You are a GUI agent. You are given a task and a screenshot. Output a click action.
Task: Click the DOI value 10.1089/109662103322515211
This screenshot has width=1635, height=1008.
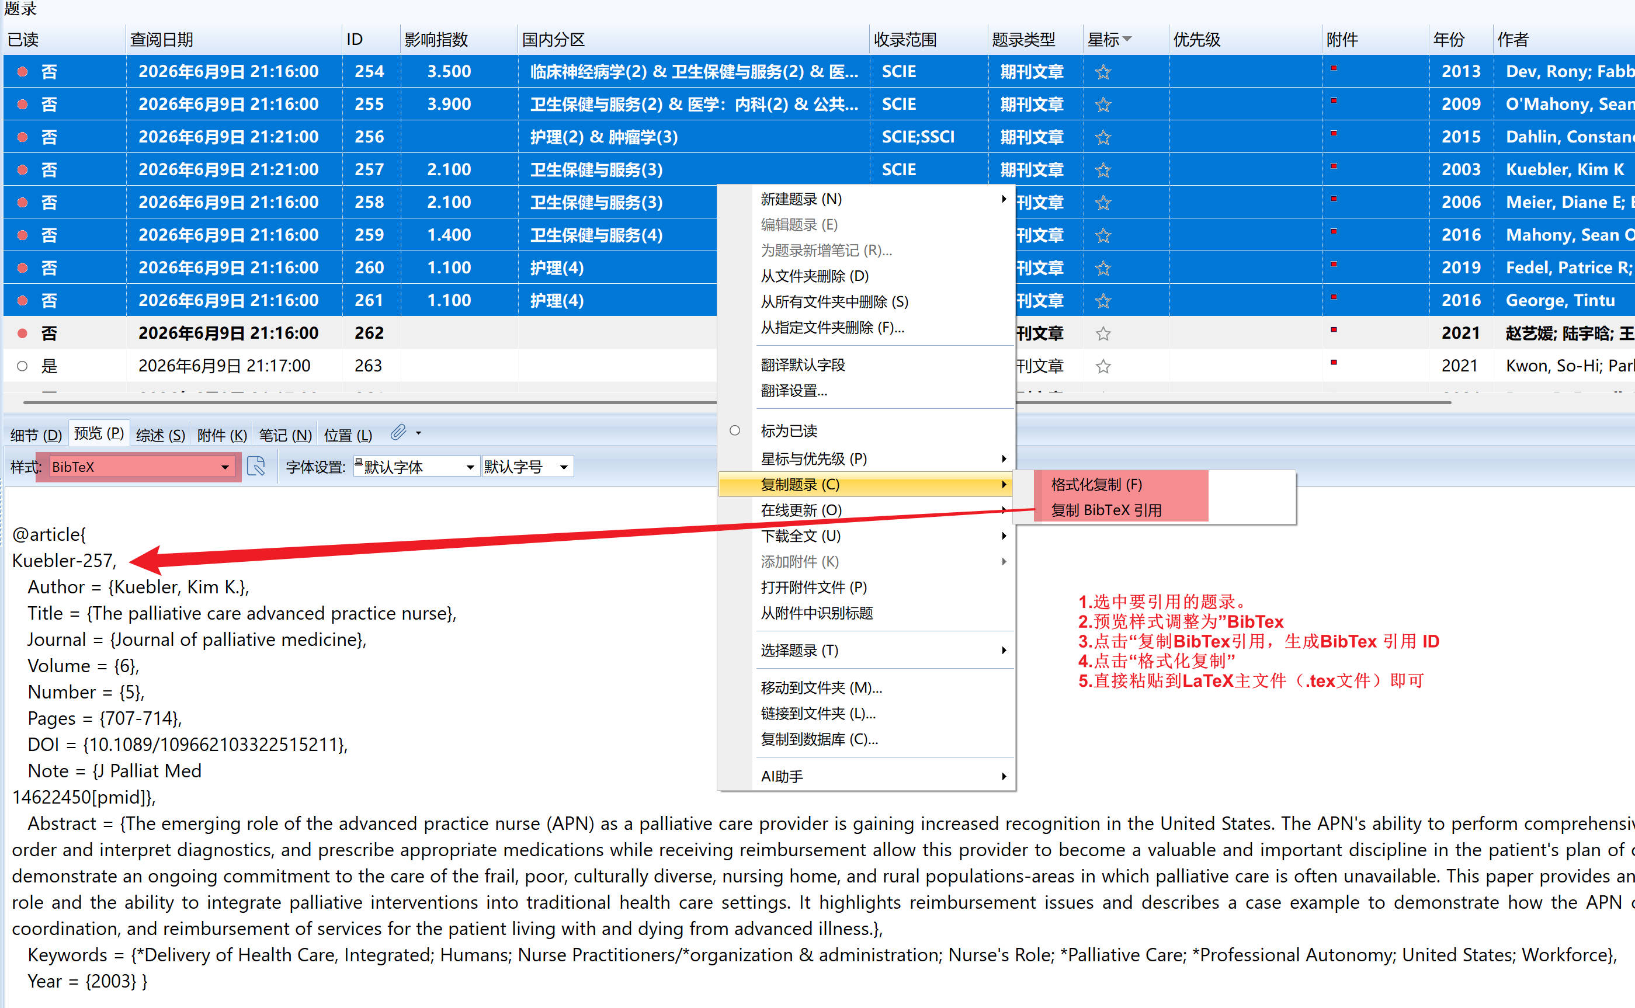(214, 745)
